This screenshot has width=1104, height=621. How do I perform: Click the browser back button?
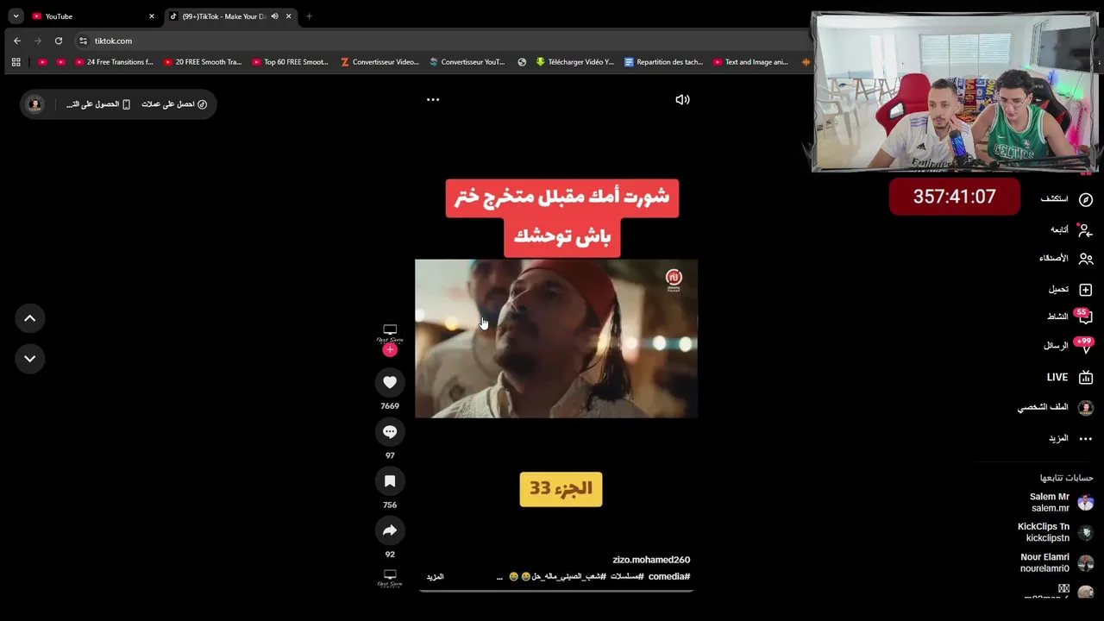(16, 41)
